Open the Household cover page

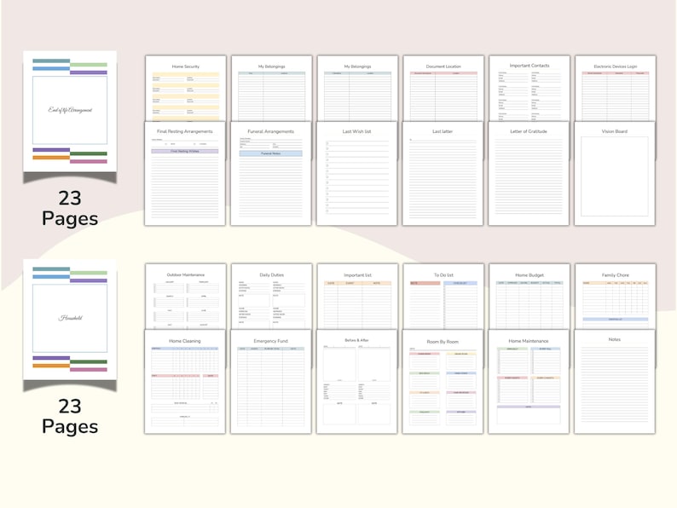coord(70,320)
